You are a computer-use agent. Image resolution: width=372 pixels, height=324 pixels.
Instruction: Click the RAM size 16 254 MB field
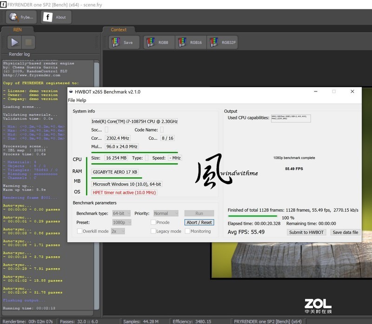point(116,158)
